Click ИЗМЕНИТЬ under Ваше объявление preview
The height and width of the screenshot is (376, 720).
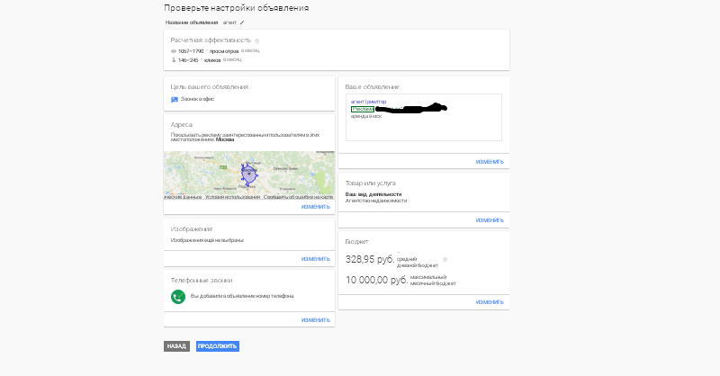pyautogui.click(x=490, y=162)
